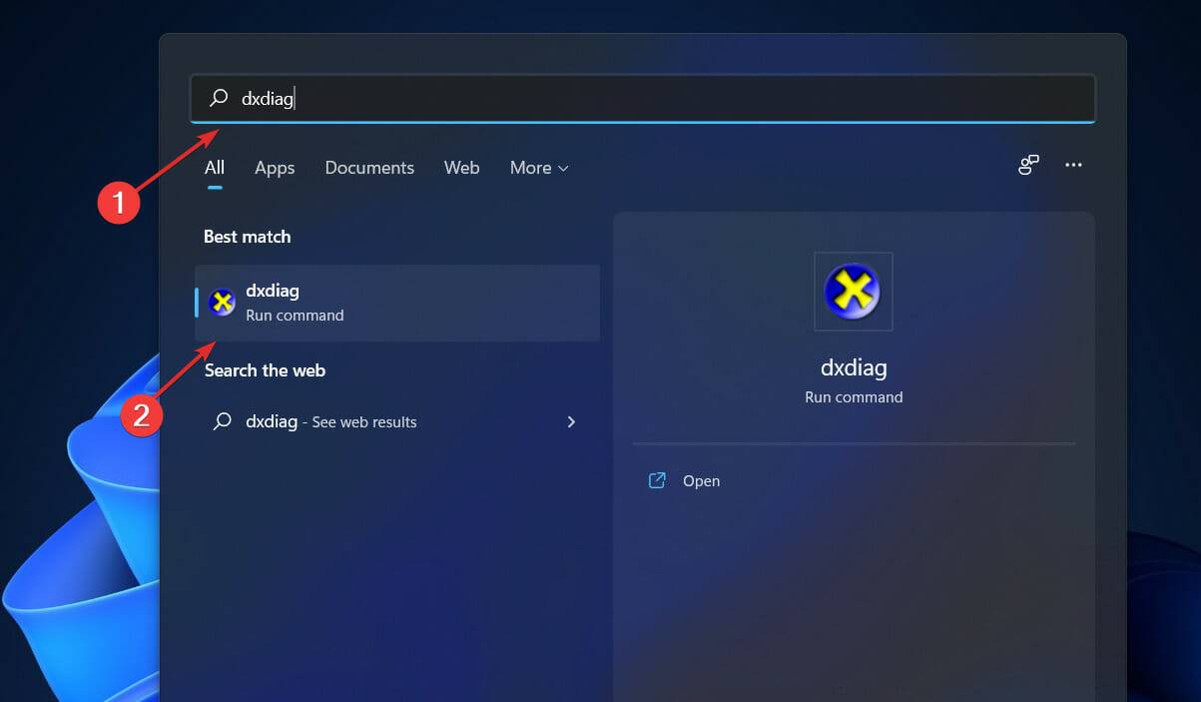Image resolution: width=1201 pixels, height=702 pixels.
Task: Select the Web tab
Action: pos(461,167)
